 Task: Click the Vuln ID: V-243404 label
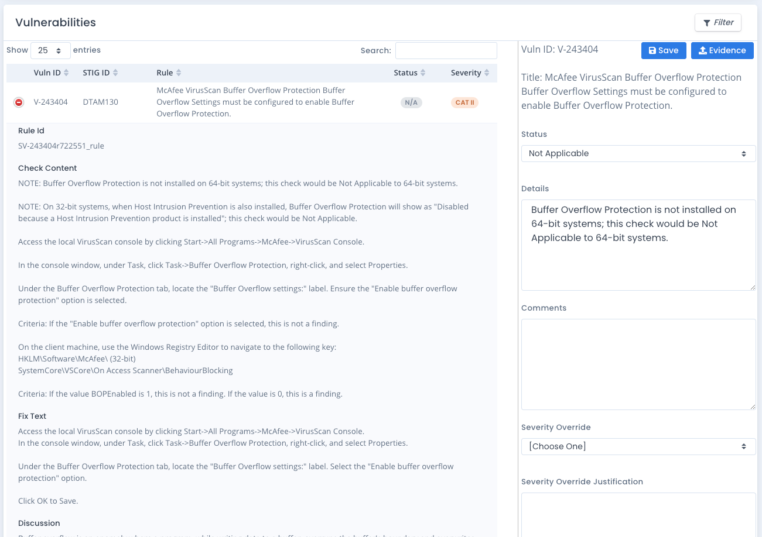(560, 49)
